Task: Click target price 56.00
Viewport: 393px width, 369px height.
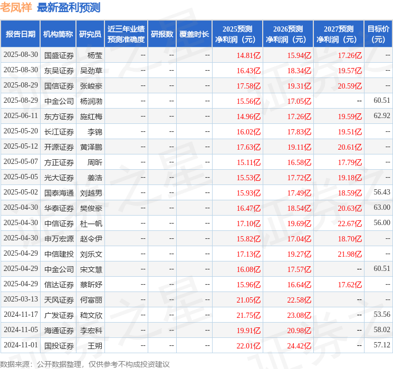Action: tap(382, 222)
